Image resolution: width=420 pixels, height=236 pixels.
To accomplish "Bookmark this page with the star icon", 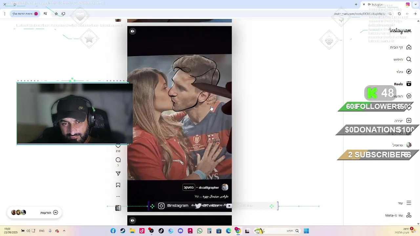I will click(56, 14).
